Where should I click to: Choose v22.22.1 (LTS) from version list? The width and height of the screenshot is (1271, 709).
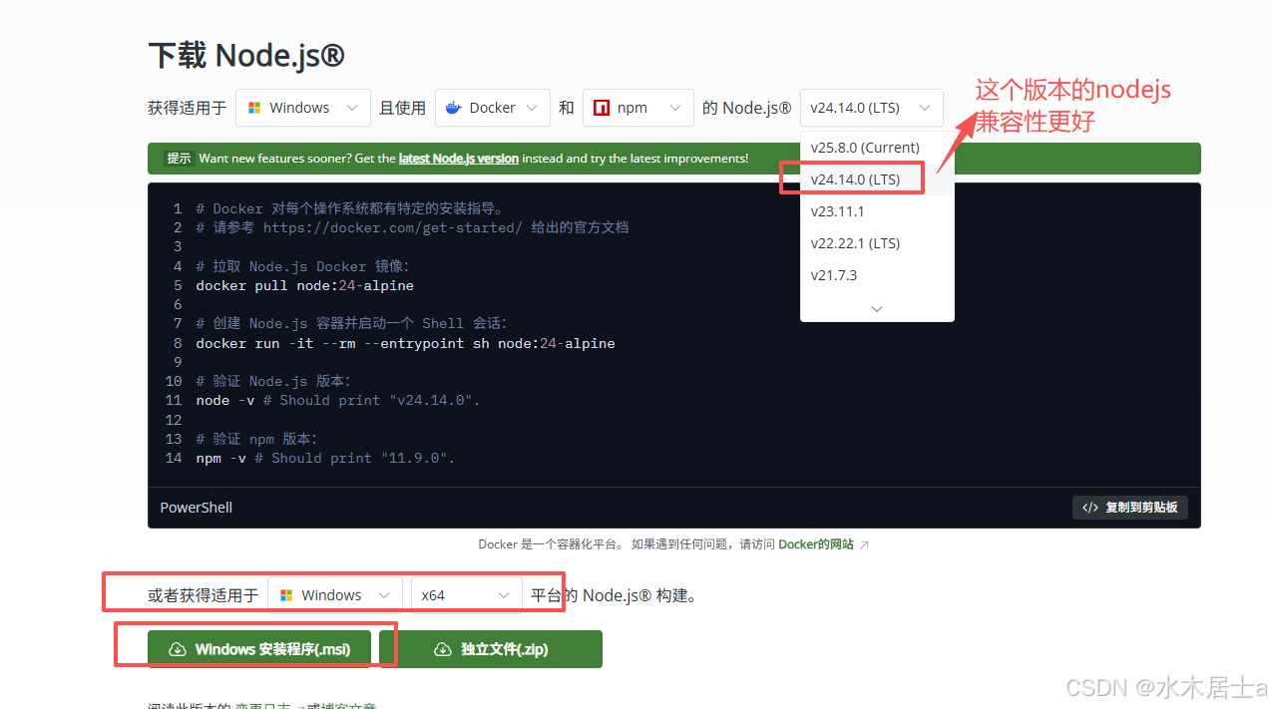click(x=855, y=243)
